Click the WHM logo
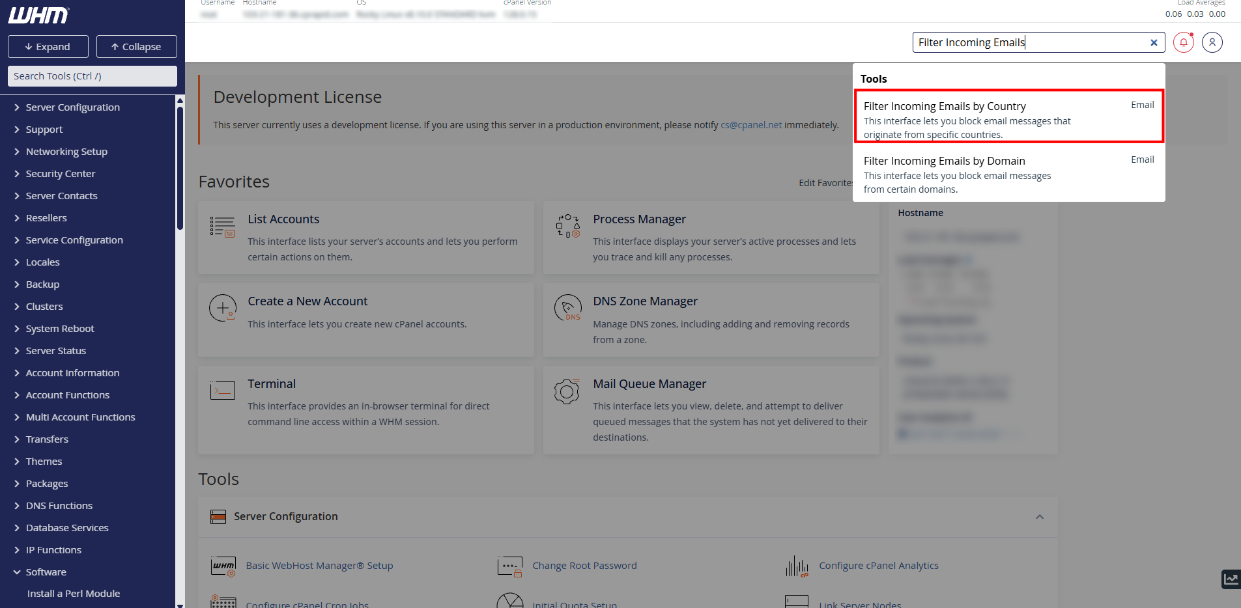Image resolution: width=1241 pixels, height=608 pixels. 38,16
